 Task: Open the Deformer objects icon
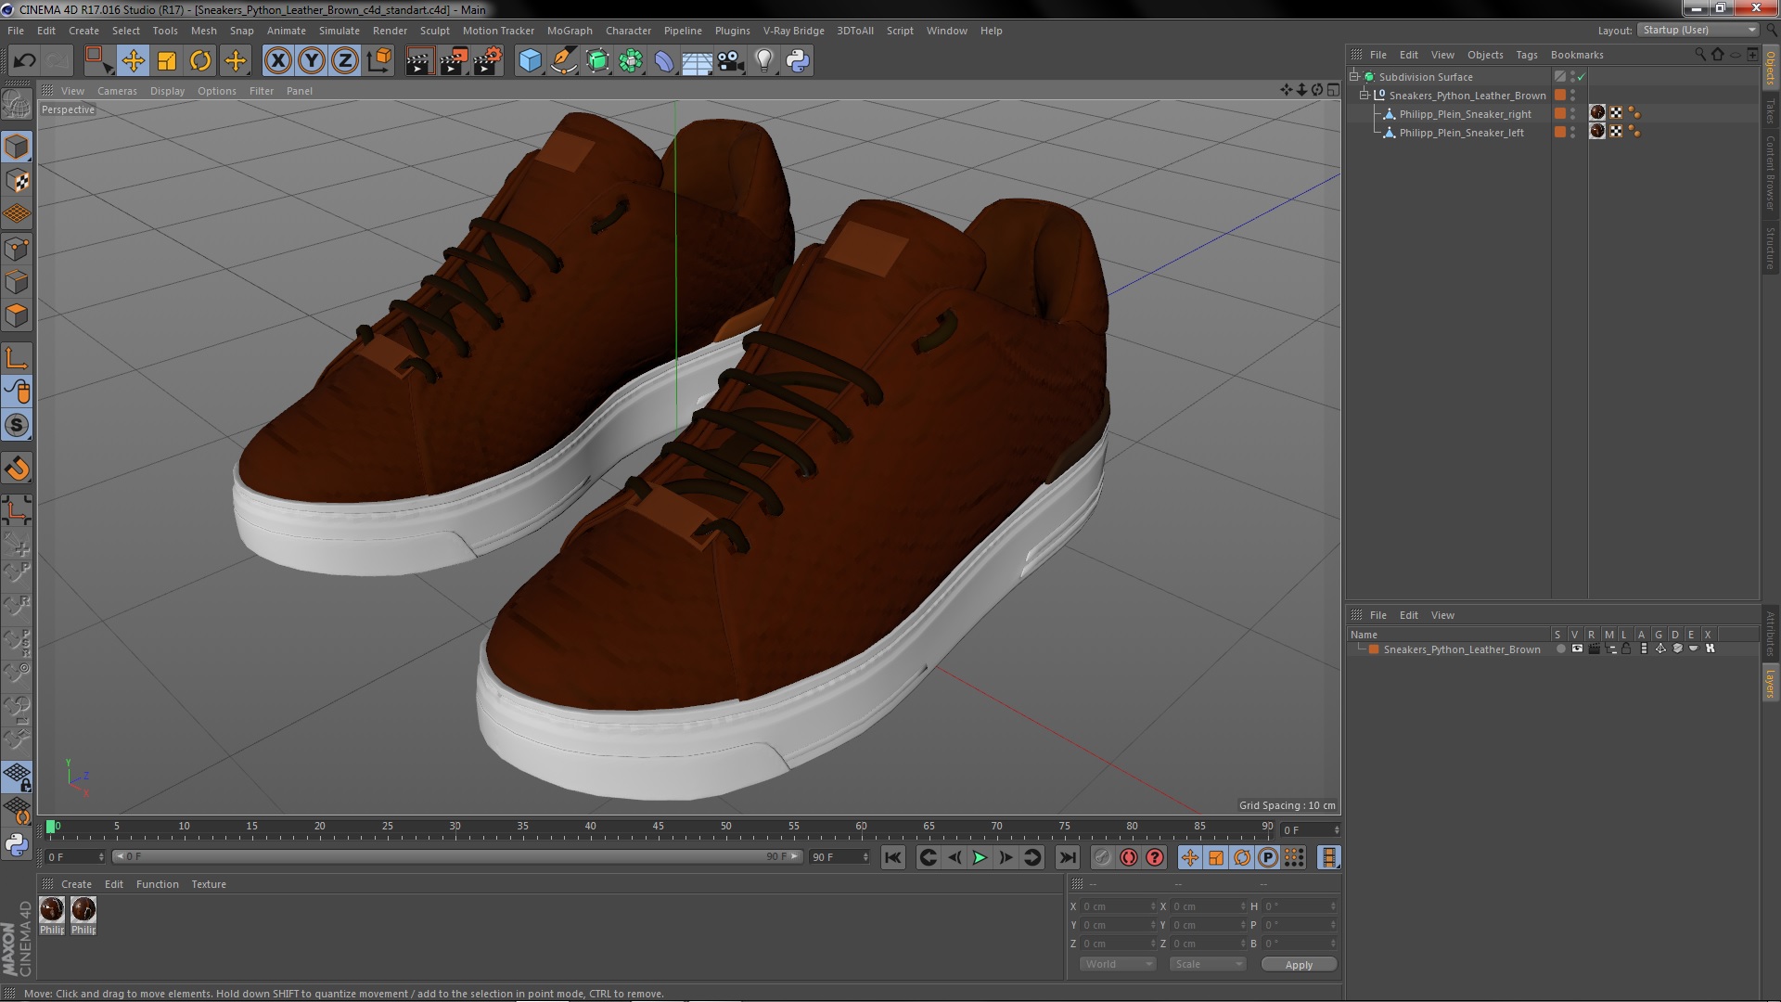664,61
